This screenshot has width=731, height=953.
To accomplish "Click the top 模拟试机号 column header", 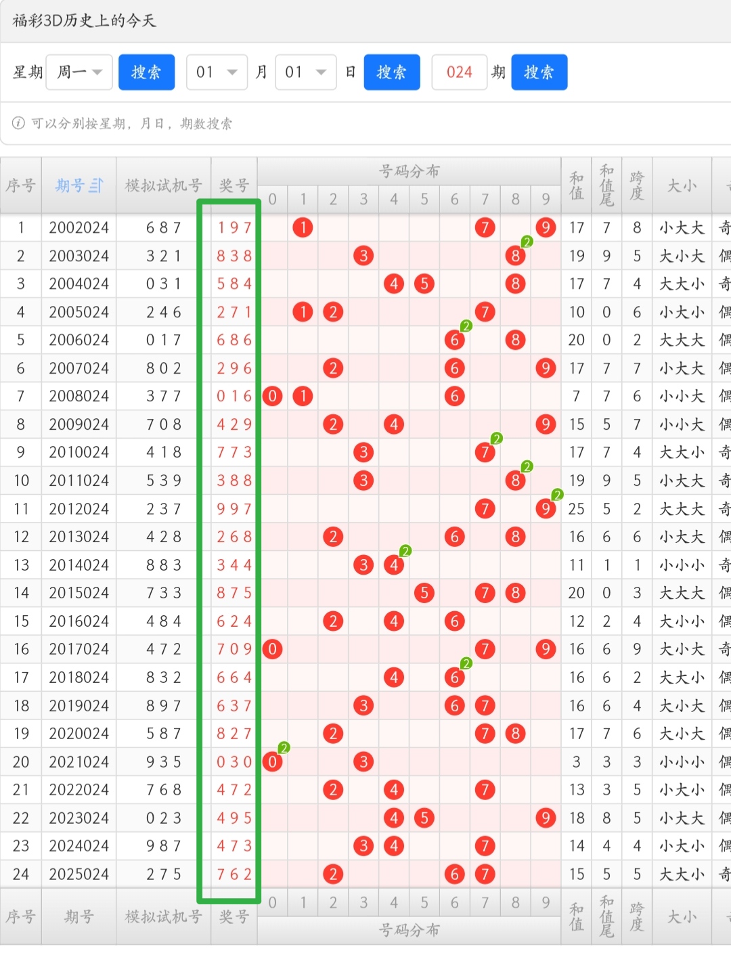I will (x=163, y=185).
